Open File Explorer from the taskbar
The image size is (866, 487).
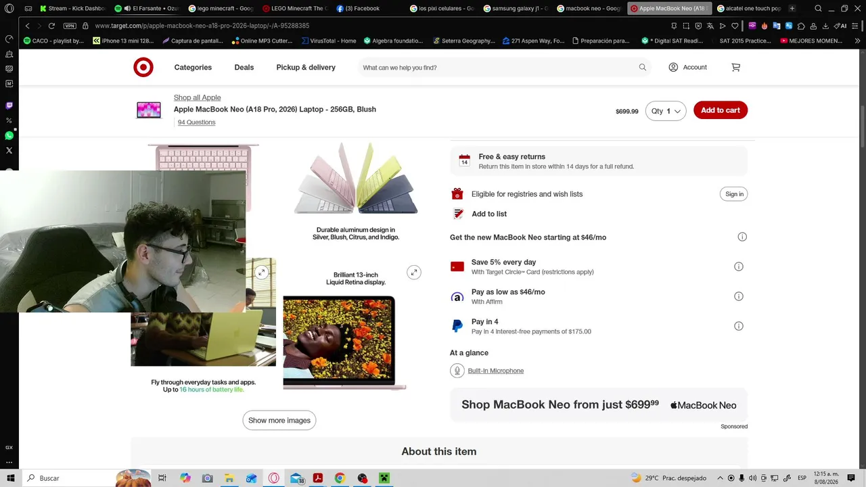229,478
